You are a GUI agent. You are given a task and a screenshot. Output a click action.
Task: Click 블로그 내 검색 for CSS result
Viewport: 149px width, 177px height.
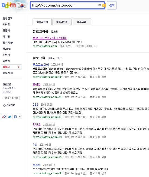point(98,117)
